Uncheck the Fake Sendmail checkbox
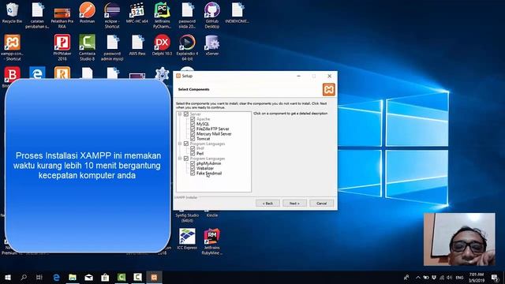 pyautogui.click(x=193, y=174)
